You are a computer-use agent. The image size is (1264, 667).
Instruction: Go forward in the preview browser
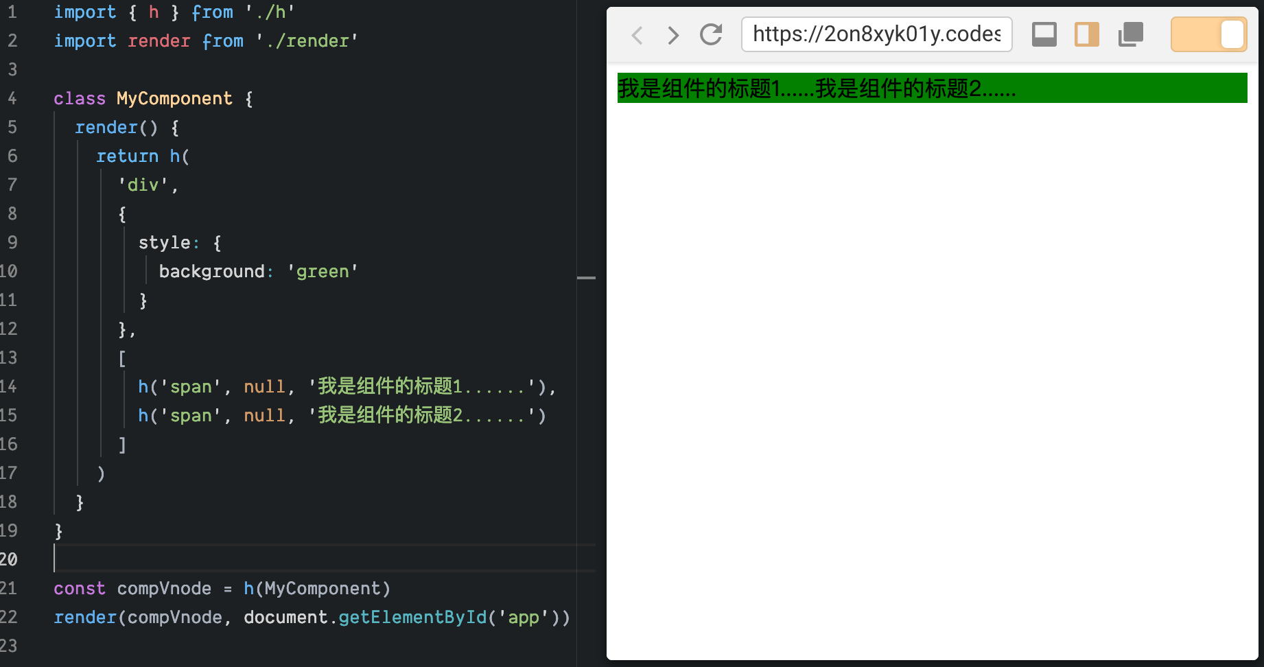click(x=673, y=34)
